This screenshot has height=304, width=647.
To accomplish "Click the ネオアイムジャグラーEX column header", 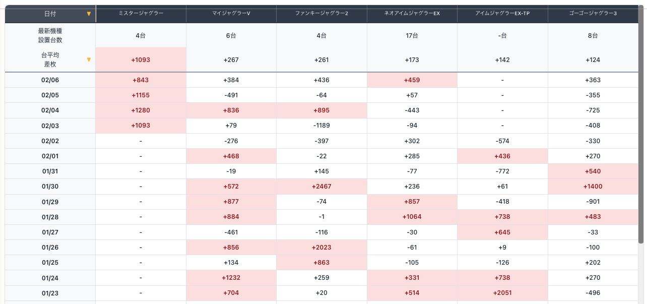I will (x=412, y=13).
